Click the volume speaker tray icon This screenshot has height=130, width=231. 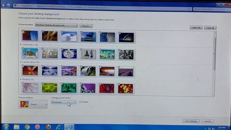click(x=213, y=129)
